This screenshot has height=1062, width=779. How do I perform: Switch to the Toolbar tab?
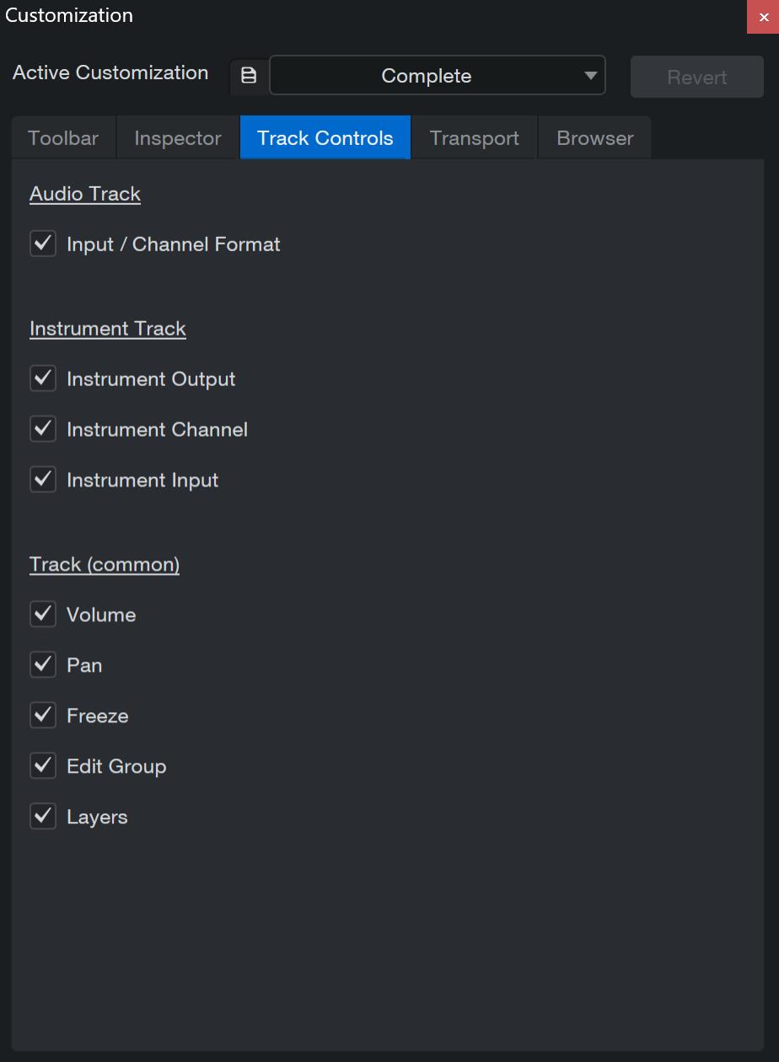(x=63, y=138)
